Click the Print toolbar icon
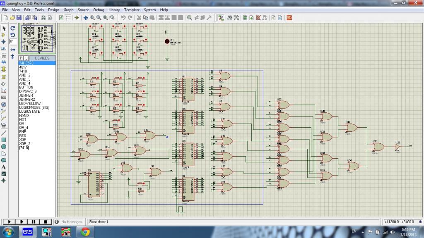424x238 pixels. pos(43,18)
